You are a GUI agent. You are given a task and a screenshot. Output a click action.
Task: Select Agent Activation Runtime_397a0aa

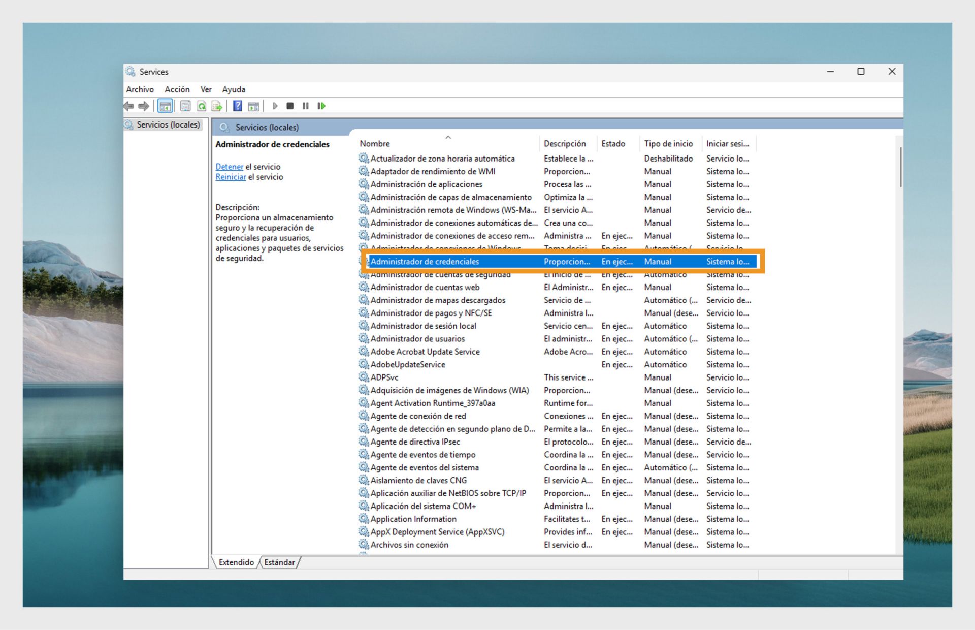433,403
